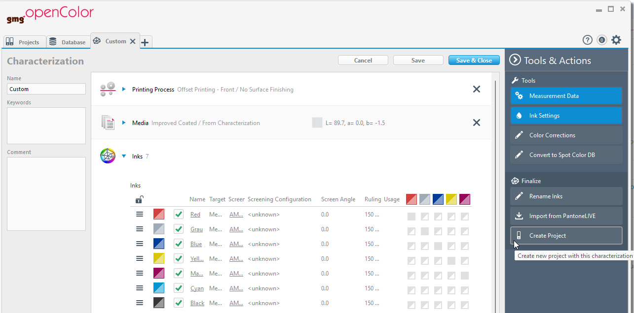Click the Printing Process press icon
Screen dimensions: 634x313
(x=108, y=89)
